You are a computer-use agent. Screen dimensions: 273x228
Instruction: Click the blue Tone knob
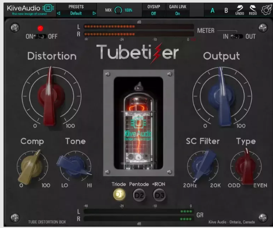(x=75, y=166)
